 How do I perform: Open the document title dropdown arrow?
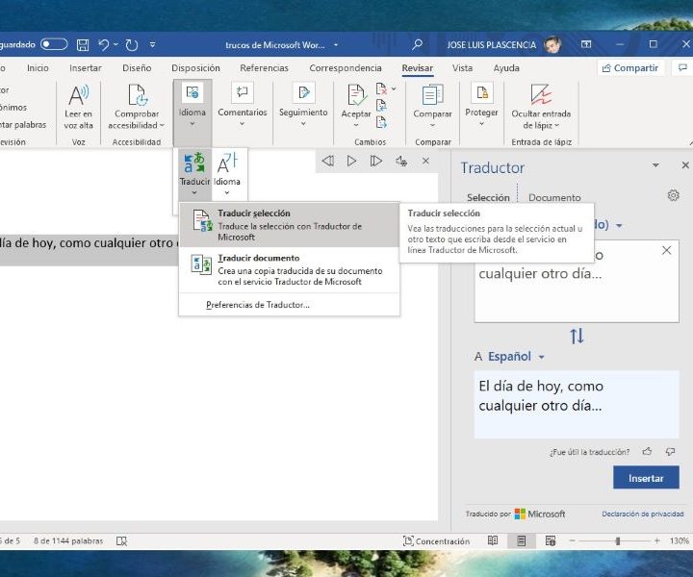[336, 45]
